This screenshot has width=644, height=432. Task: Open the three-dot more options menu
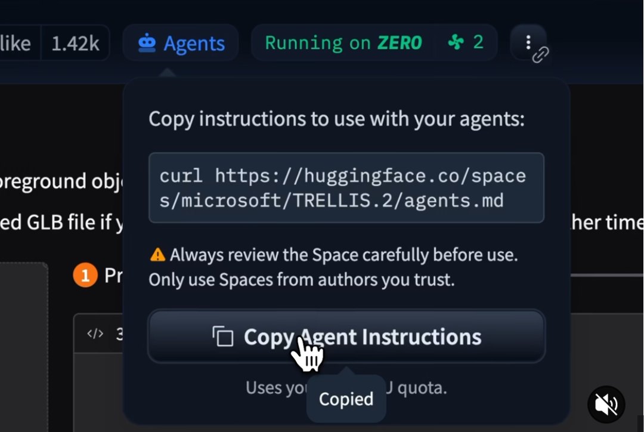pos(528,42)
